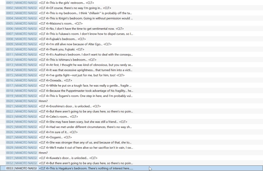Select line 0022 about no clues here
The image size is (263, 171).
(131, 111)
